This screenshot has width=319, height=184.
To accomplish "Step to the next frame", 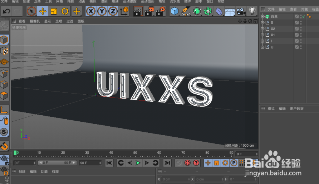I will (147, 163).
